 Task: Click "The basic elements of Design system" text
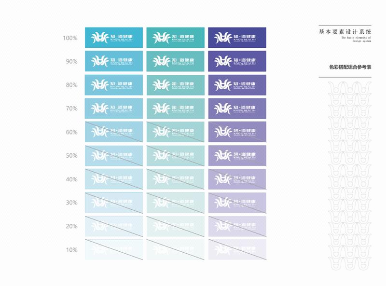pos(356,39)
